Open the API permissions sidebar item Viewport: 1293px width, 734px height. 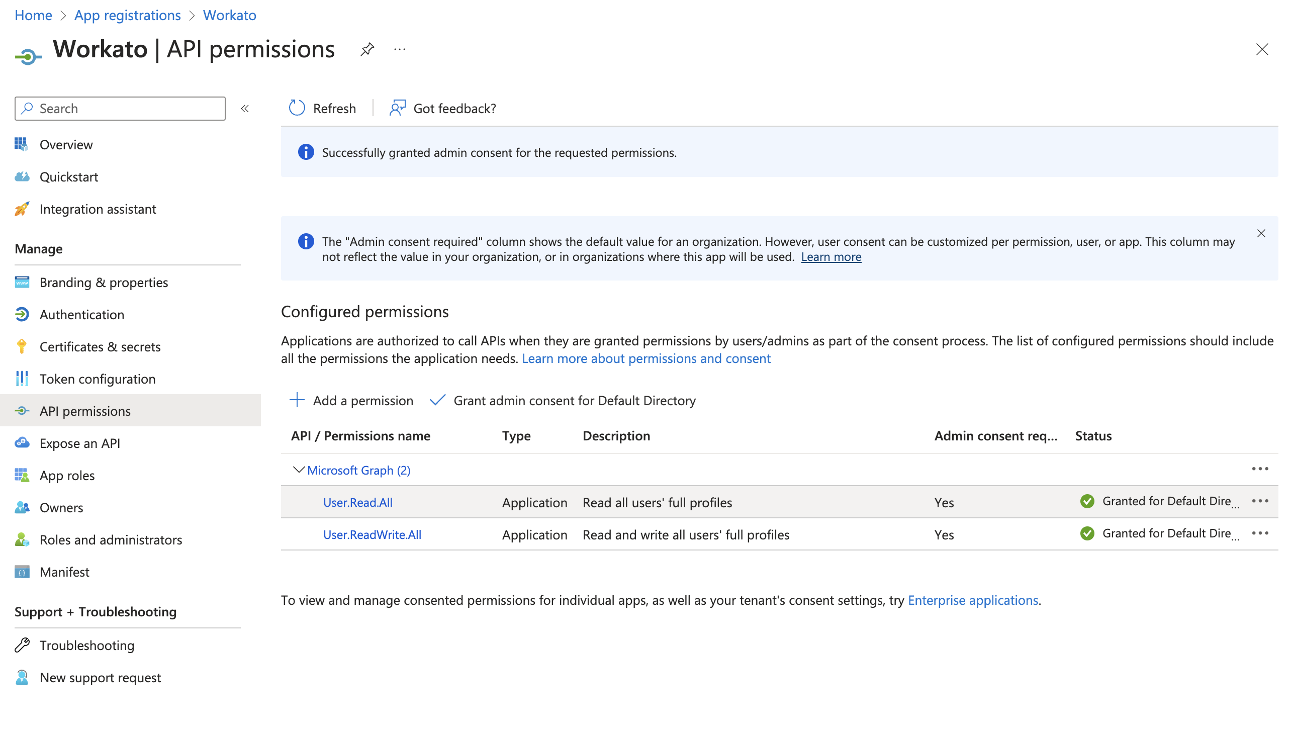85,411
